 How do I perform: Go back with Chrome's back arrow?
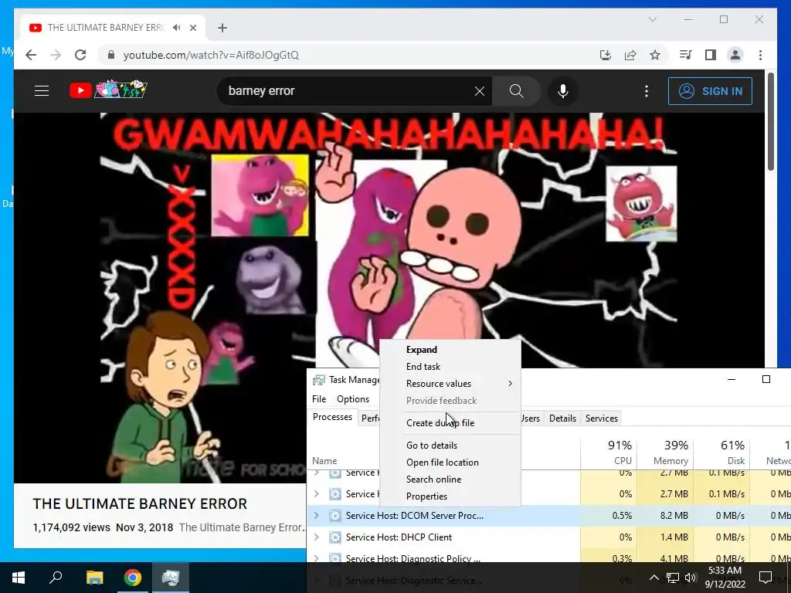point(31,55)
